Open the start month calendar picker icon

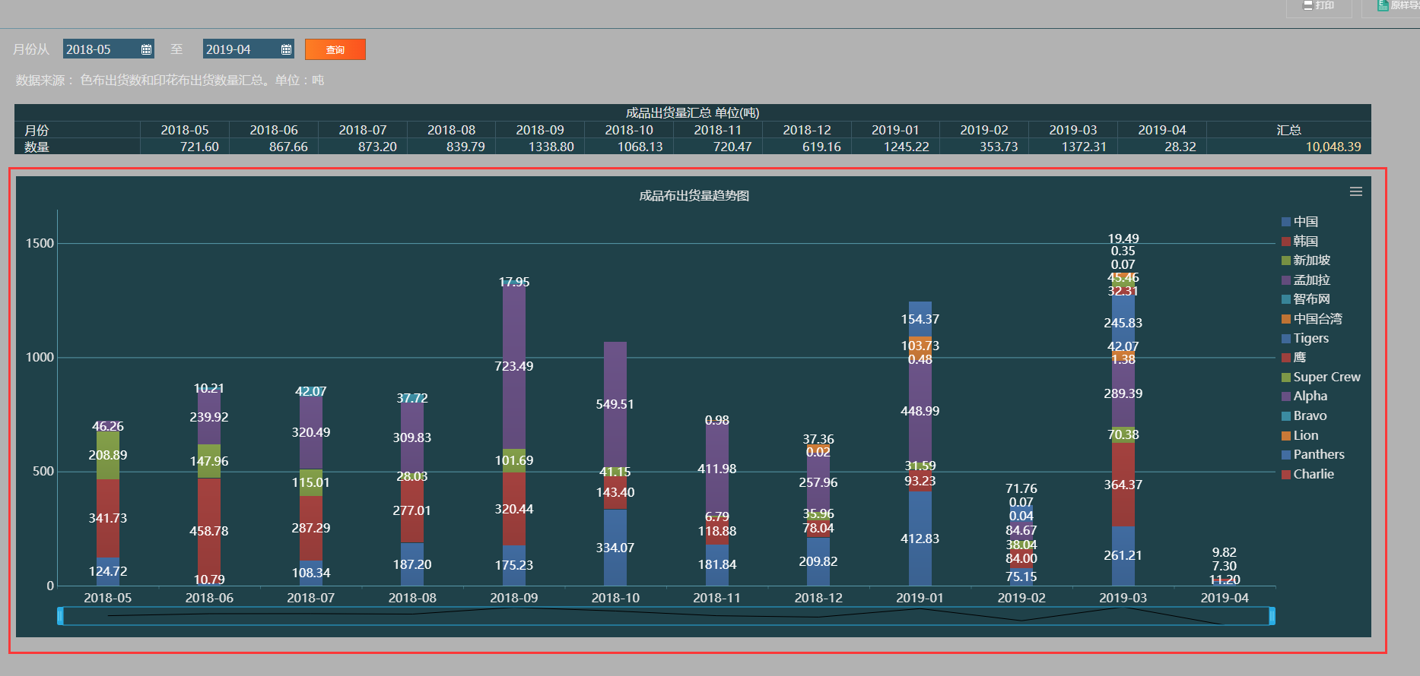tap(146, 49)
